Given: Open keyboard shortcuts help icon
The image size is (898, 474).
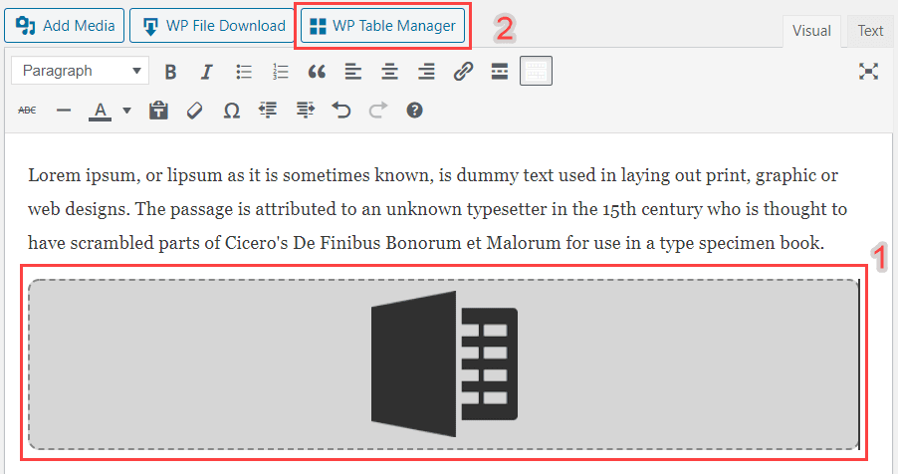Looking at the screenshot, I should point(415,111).
